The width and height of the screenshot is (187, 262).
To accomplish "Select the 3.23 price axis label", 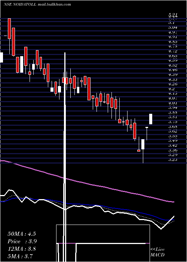I will click(x=173, y=160).
